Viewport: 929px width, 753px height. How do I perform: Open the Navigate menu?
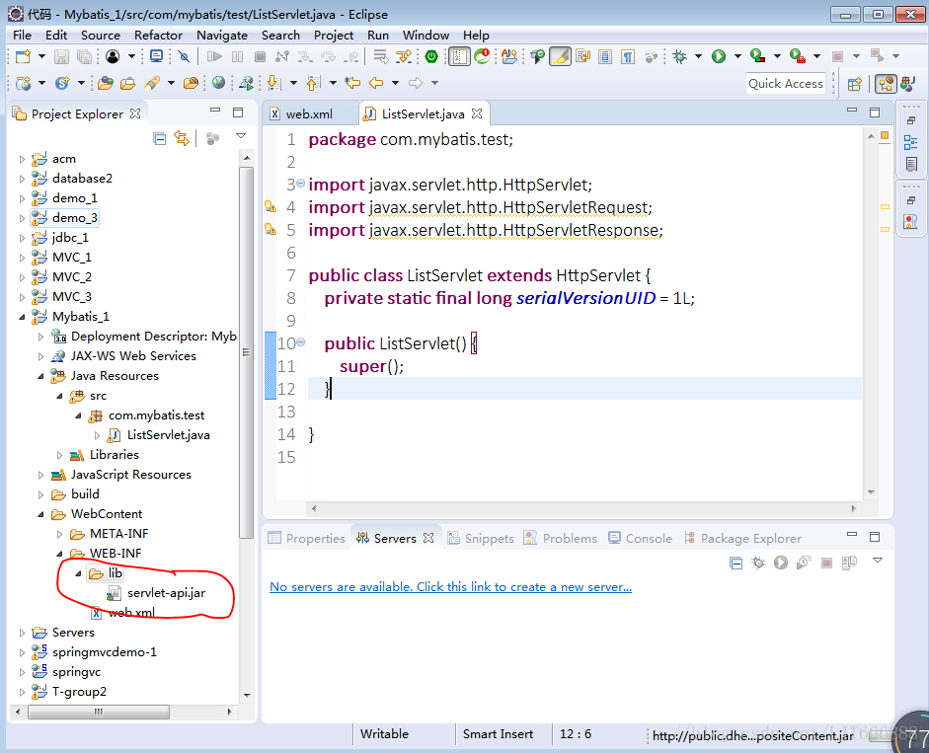pyautogui.click(x=221, y=35)
